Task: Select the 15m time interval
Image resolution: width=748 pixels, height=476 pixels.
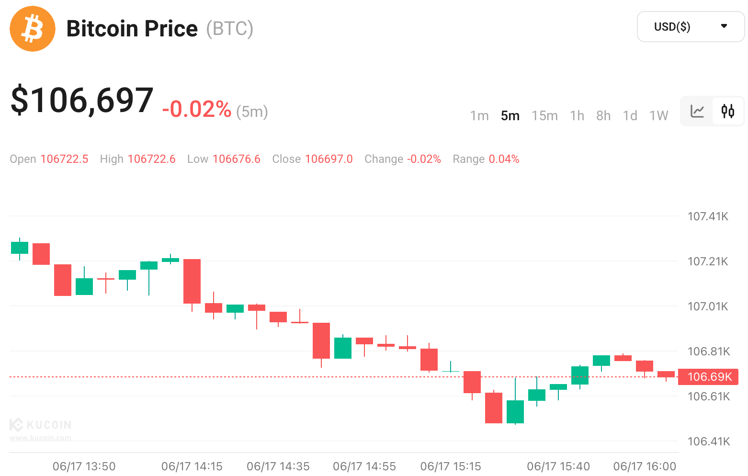Action: point(544,116)
